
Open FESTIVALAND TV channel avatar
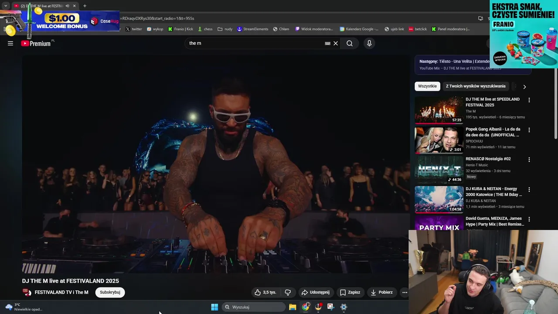click(x=27, y=292)
